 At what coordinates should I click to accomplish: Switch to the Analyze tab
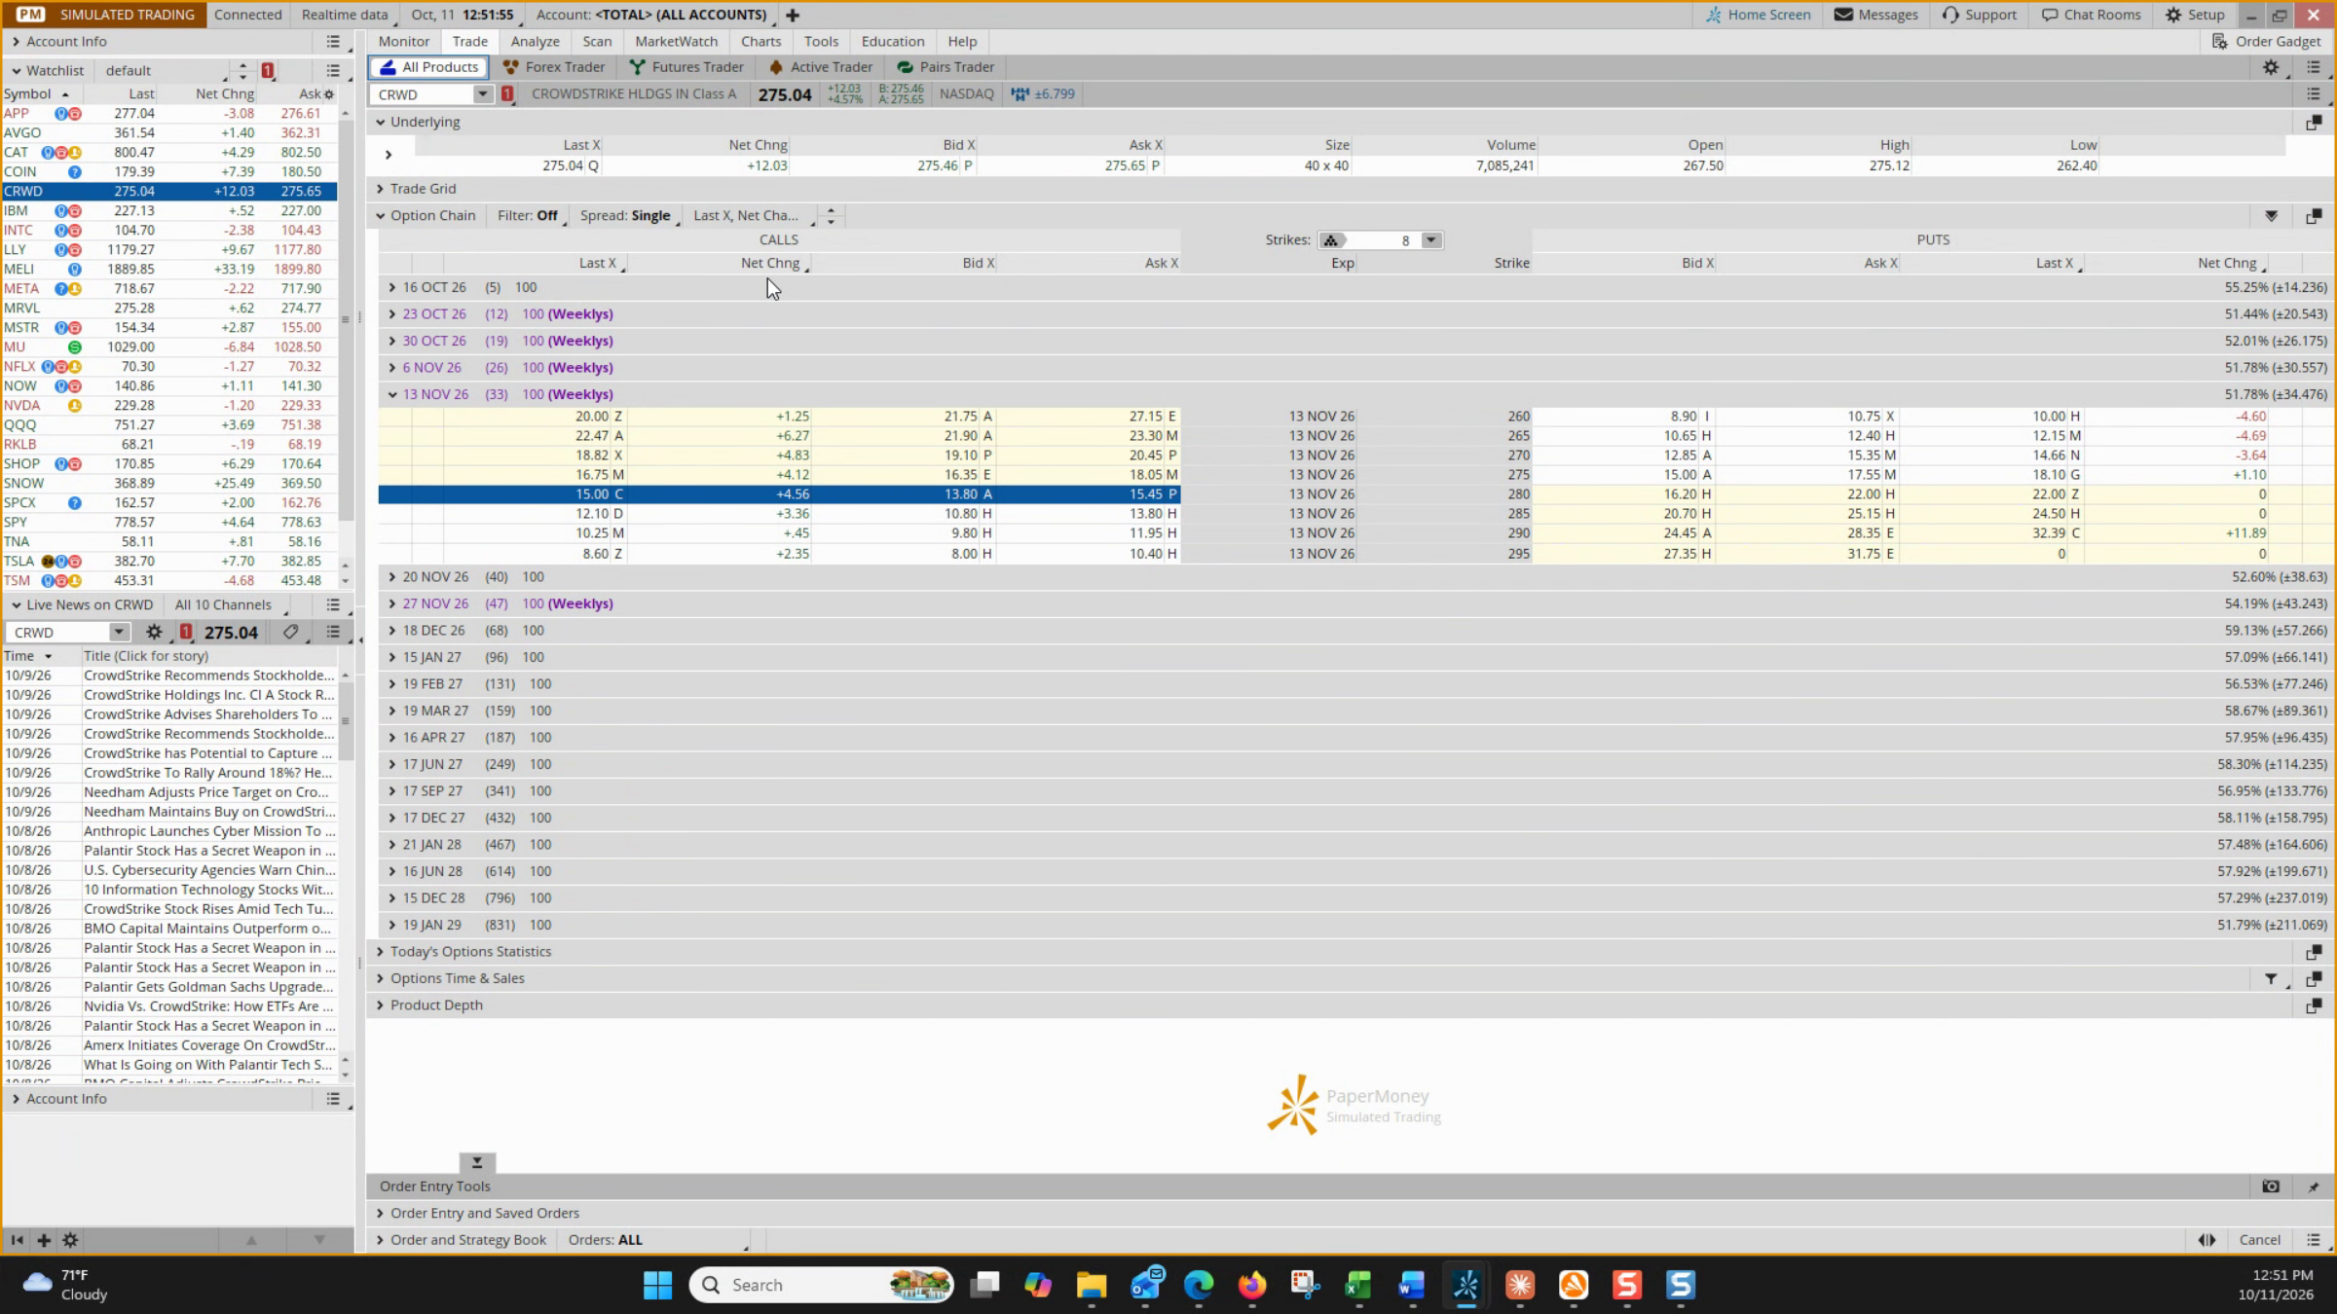[535, 41]
